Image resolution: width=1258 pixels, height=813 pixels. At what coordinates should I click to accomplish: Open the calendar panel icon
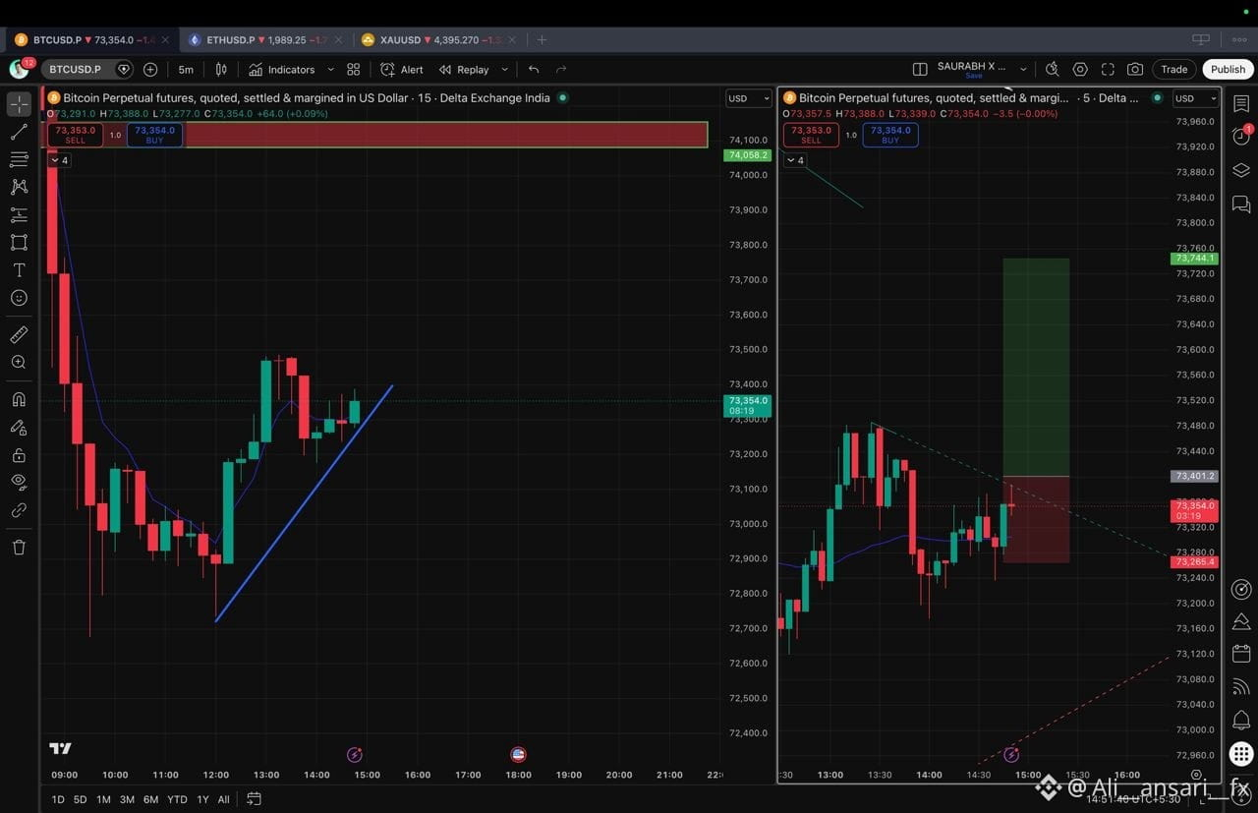[x=1241, y=654]
